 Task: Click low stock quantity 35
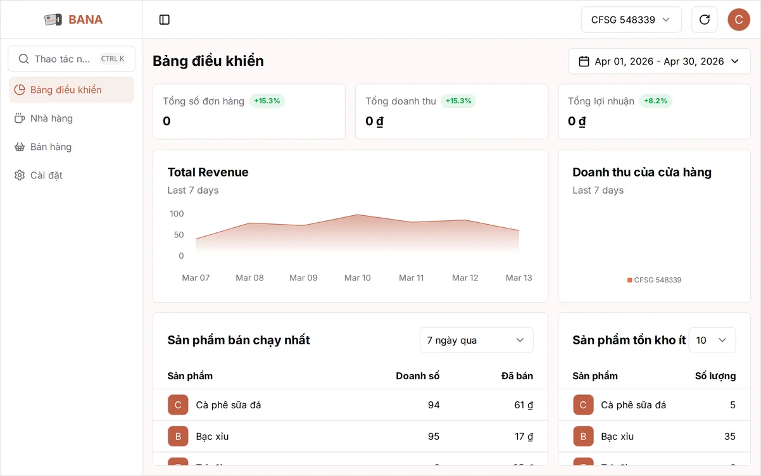pos(730,437)
